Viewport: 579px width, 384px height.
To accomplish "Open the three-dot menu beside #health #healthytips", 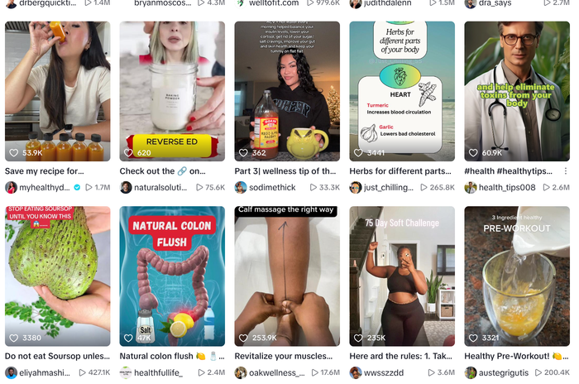I will click(565, 171).
